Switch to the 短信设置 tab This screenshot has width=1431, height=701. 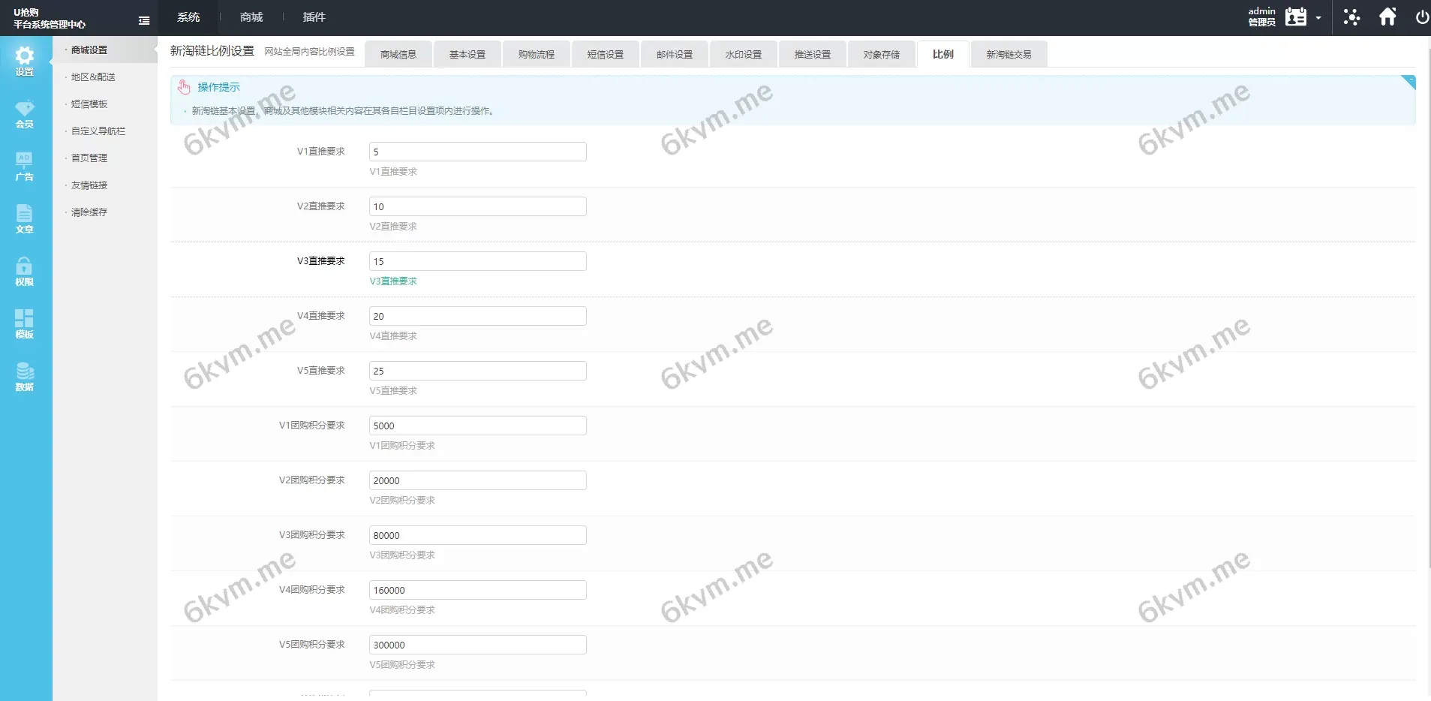605,55
